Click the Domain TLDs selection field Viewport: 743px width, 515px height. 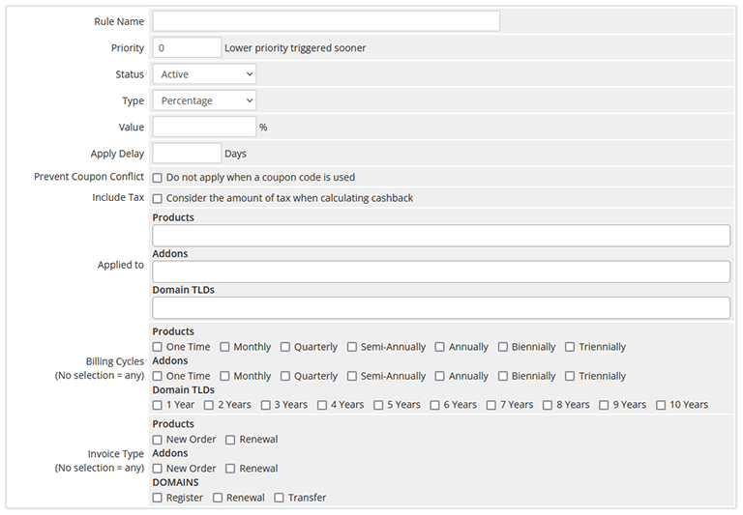441,307
